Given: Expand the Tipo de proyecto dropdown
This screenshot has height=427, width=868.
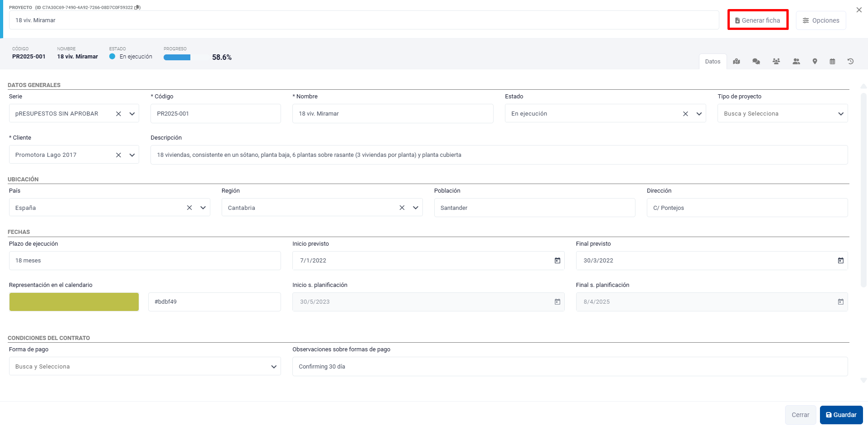Looking at the screenshot, I should coord(840,114).
